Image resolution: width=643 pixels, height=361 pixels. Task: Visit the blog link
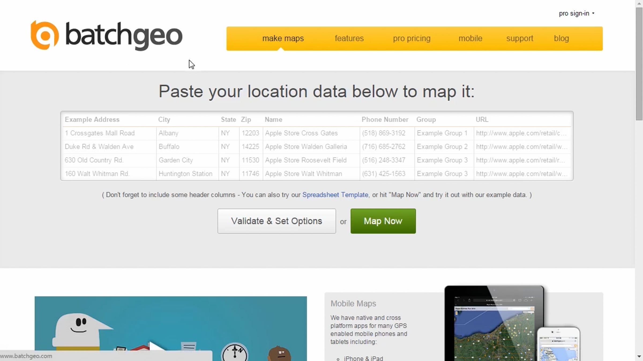coord(561,39)
